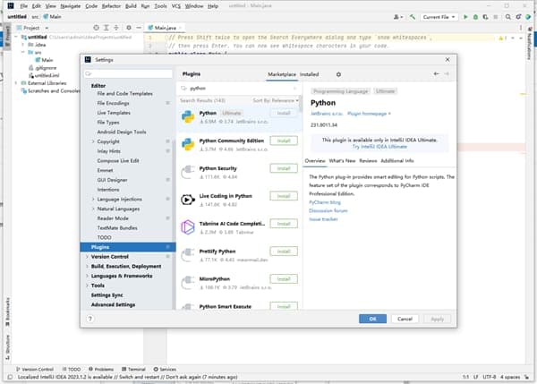Click the plugin settings gear icon
This screenshot has height=384, width=537.
pyautogui.click(x=338, y=74)
